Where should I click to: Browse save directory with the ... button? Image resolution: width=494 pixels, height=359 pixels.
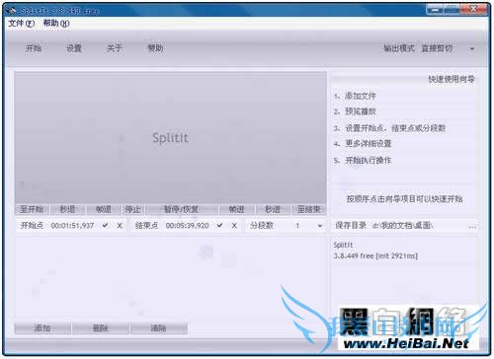[472, 226]
